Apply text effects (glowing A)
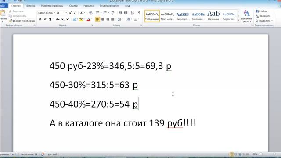281x158 pixels. 75,19
